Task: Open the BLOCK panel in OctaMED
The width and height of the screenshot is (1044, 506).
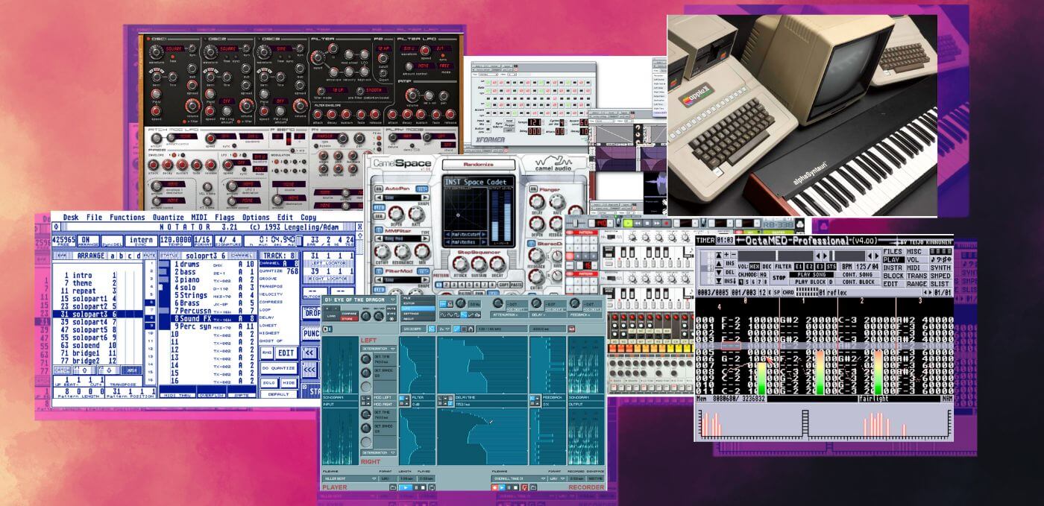Action: [893, 276]
